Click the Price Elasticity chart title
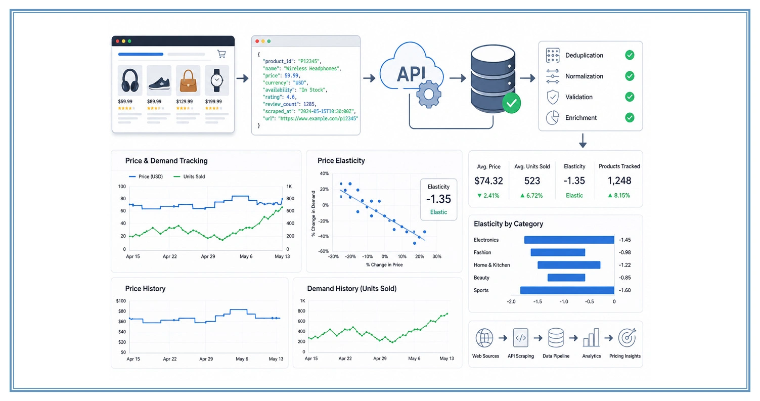This screenshot has height=401, width=760. click(x=341, y=161)
